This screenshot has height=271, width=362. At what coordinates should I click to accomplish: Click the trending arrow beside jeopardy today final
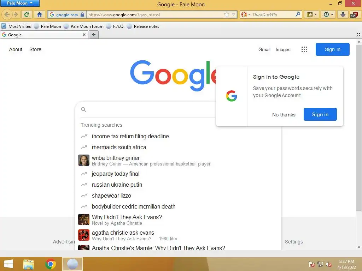pos(84,174)
